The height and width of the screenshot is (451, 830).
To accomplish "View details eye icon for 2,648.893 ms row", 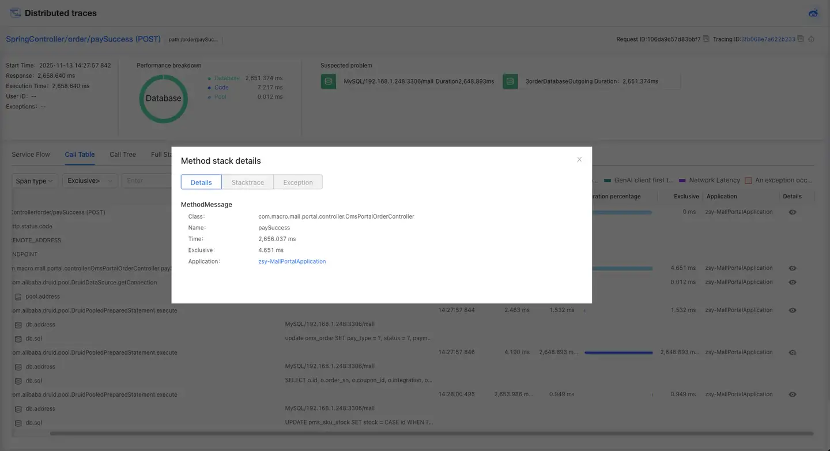I will 793,352.
